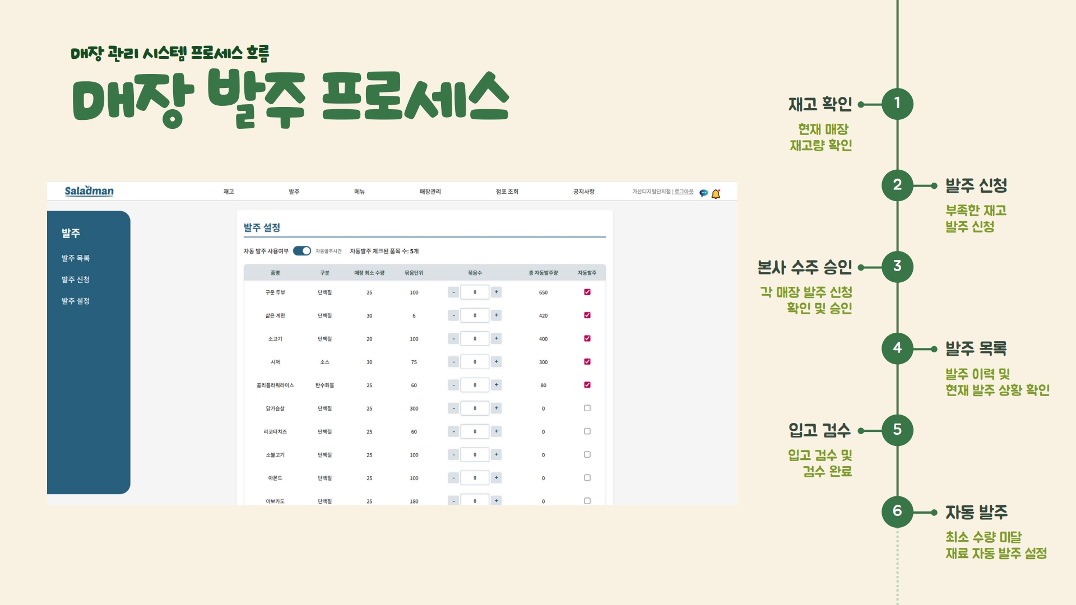
Task: Click the chat bubble icon in header
Action: click(x=703, y=193)
